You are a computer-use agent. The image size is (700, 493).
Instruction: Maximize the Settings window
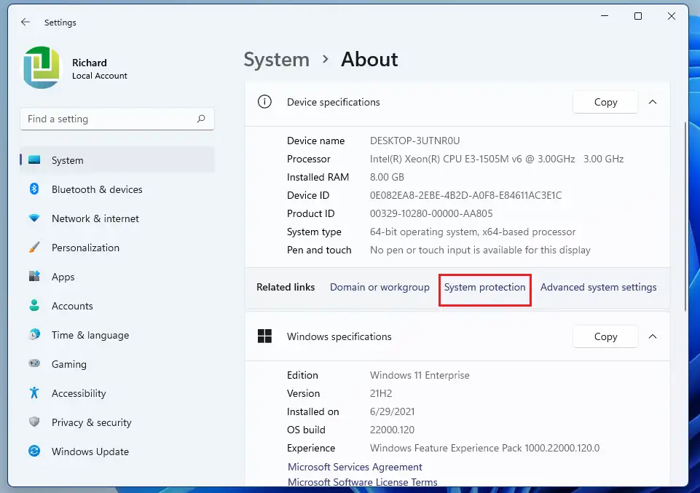coord(638,16)
